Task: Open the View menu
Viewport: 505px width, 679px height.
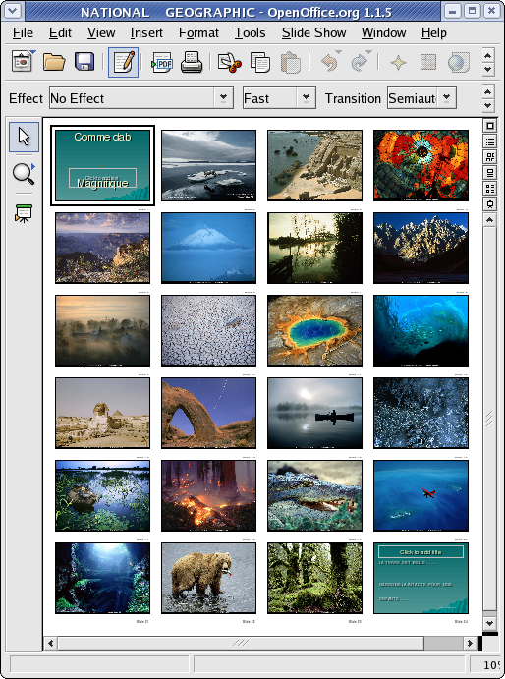Action: point(101,32)
